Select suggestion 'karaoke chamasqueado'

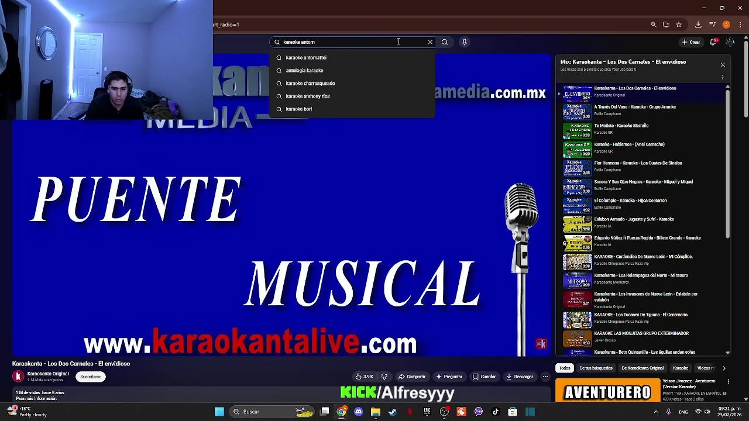352,83
